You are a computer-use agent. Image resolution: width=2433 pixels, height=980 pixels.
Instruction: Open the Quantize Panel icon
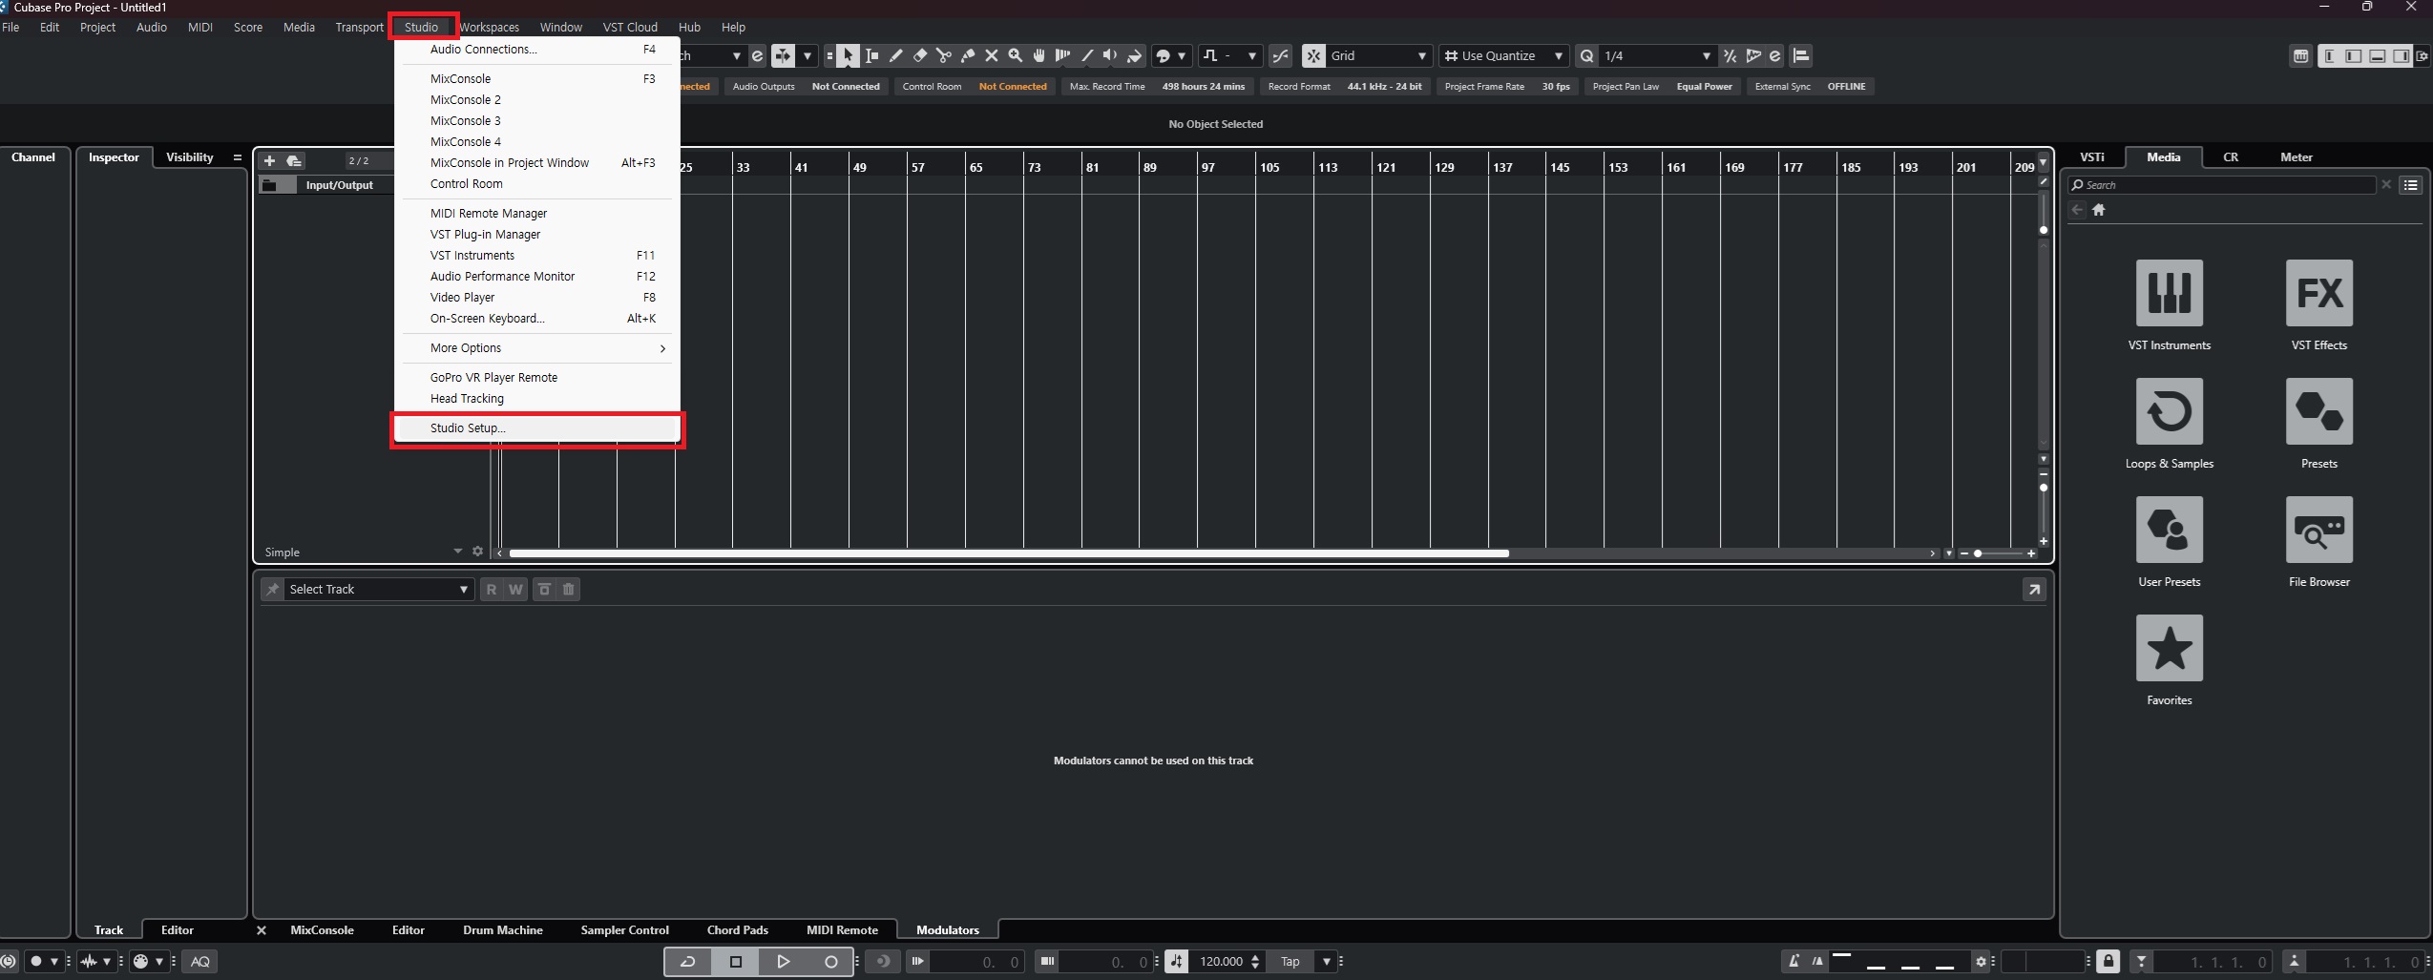1774,55
